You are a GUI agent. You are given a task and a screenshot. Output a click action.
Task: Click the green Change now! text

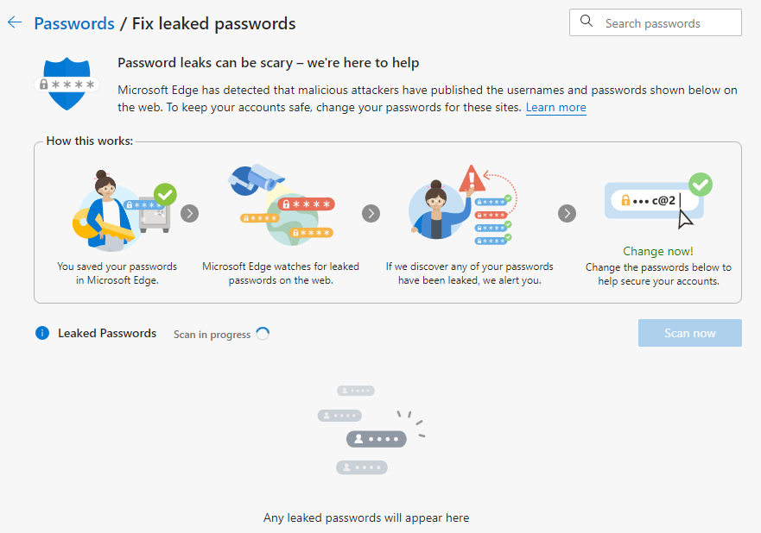tap(658, 251)
